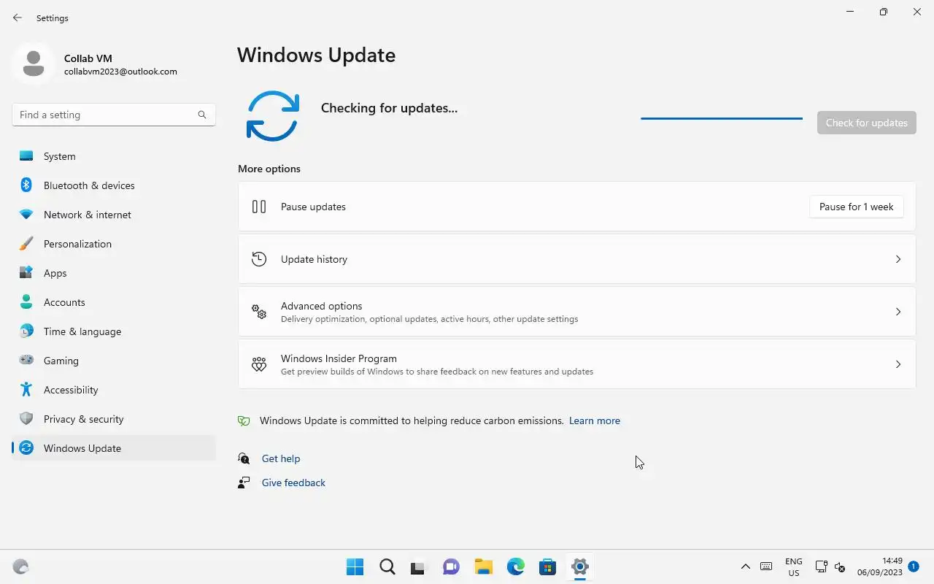Click the Update history clock icon
Image resolution: width=934 pixels, height=584 pixels.
click(259, 259)
